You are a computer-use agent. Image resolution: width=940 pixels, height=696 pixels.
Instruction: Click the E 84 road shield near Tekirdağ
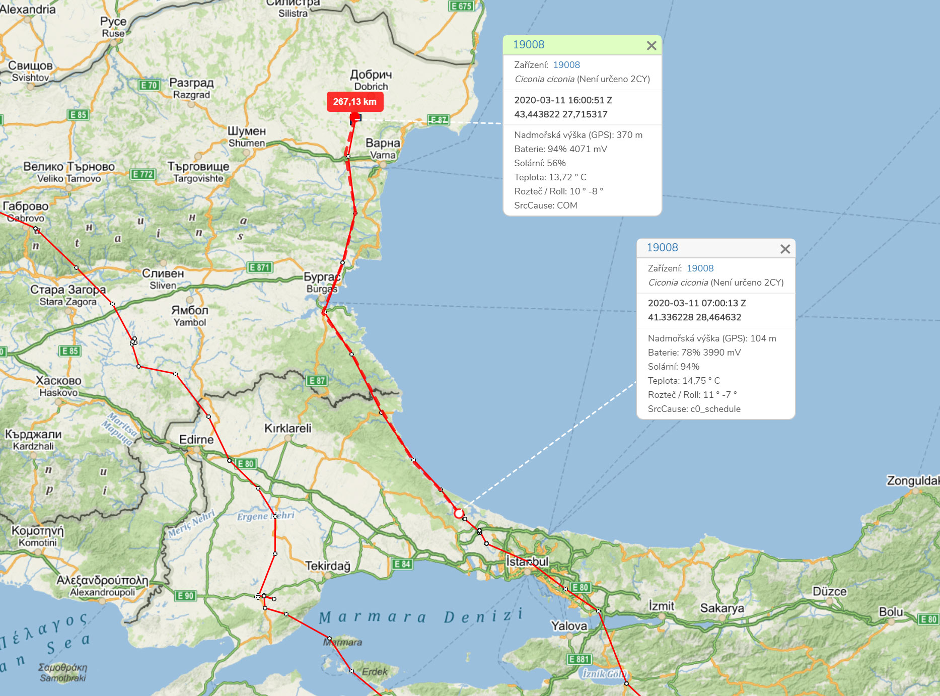[x=402, y=564]
